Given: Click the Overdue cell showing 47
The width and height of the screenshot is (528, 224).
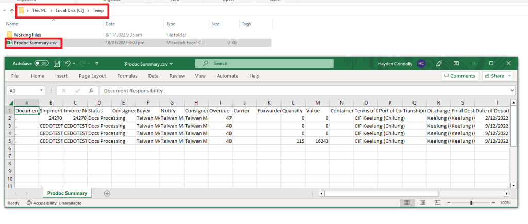Looking at the screenshot, I should coord(220,118).
